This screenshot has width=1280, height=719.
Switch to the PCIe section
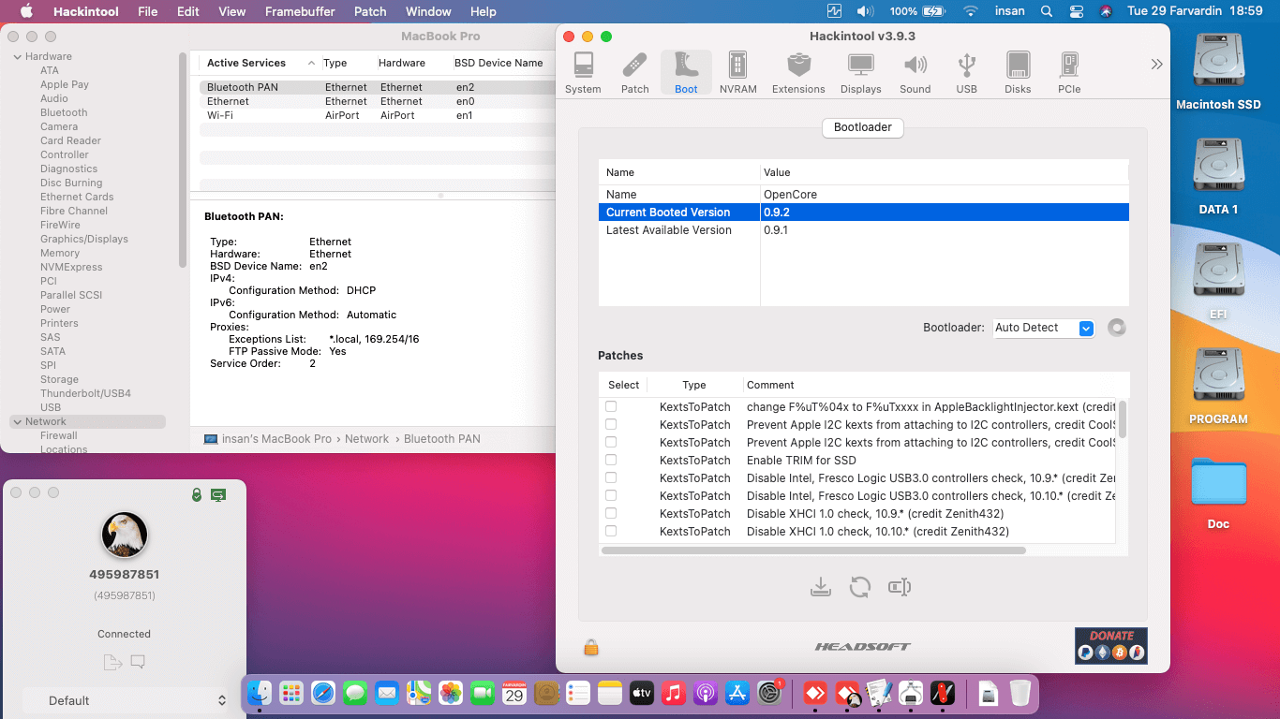coord(1068,71)
